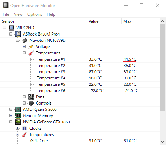Expand the AMD Ryzen 5 2600 node
Image resolution: width=166 pixels, height=145 pixels.
[11, 109]
